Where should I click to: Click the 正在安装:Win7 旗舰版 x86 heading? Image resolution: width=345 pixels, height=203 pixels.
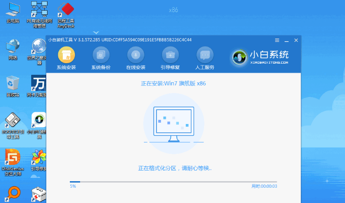point(173,84)
